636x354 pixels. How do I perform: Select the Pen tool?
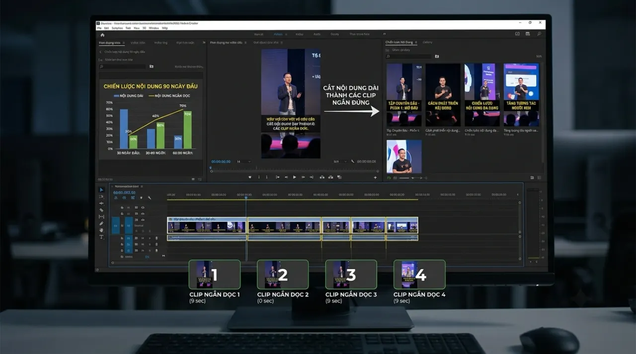coord(101,224)
